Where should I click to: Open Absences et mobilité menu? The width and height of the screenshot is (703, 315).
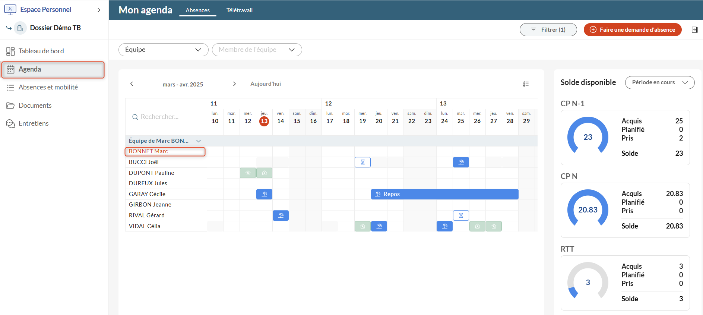(48, 87)
